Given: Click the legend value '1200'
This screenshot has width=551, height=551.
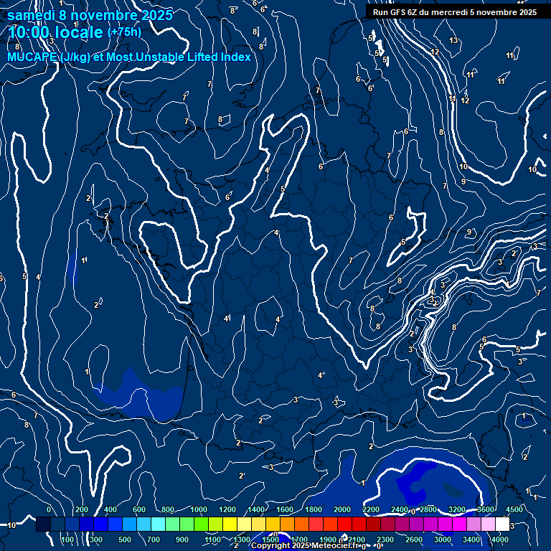Looking at the screenshot, I should point(227,509).
